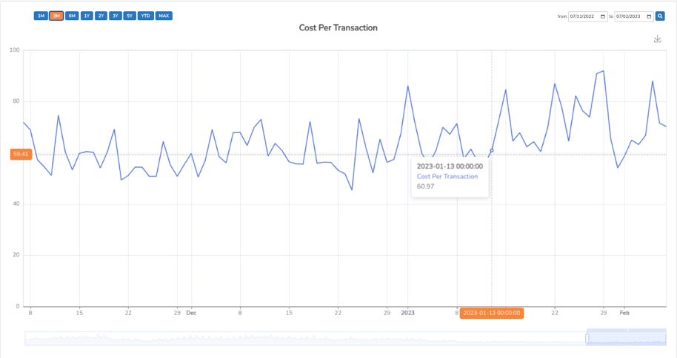The width and height of the screenshot is (677, 358).
Task: Show the MAX date range
Action: pos(164,16)
